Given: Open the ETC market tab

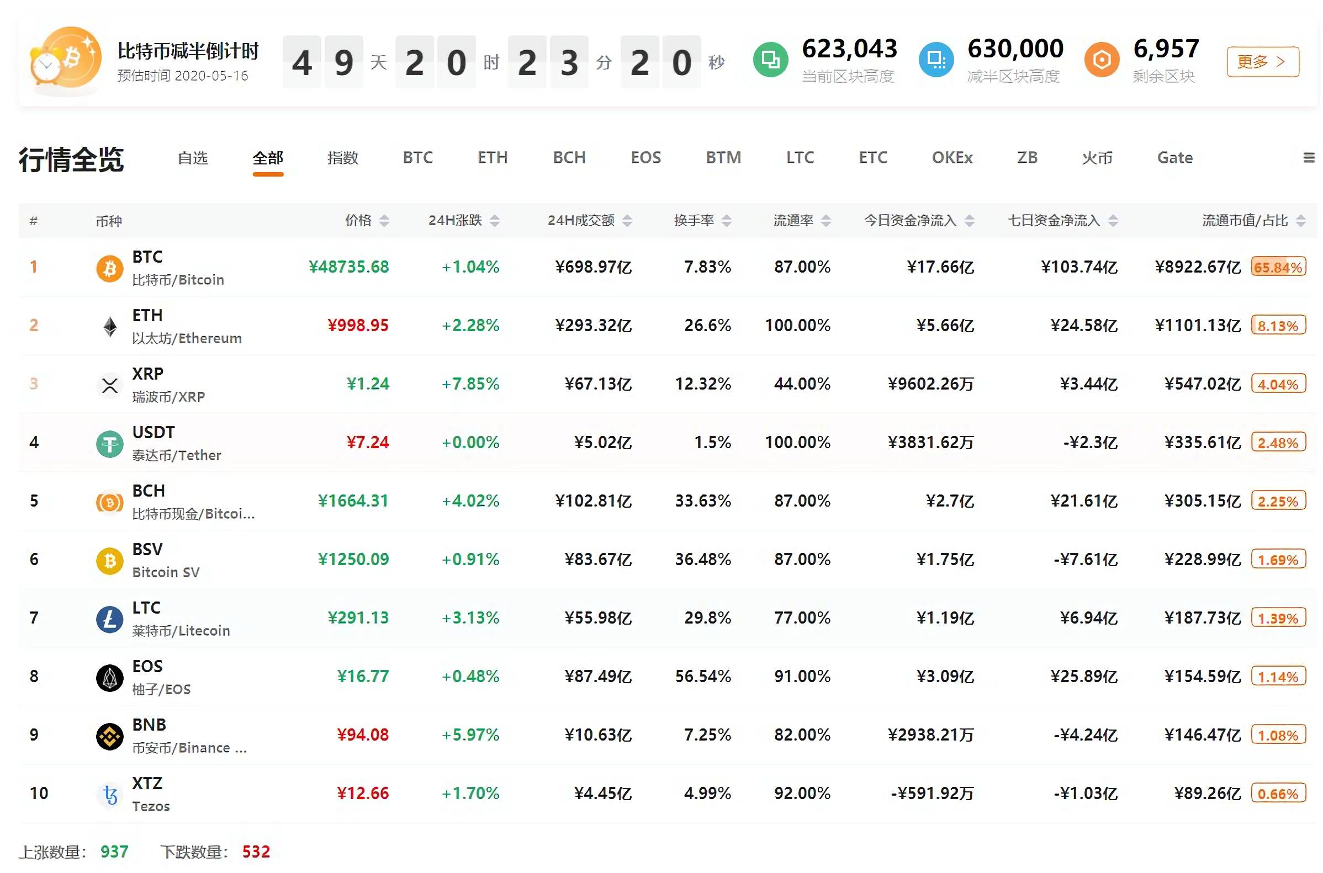Looking at the screenshot, I should pos(873,158).
